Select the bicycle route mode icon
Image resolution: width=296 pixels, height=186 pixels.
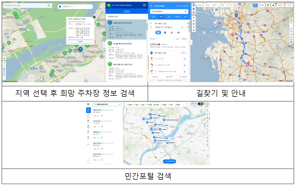(178, 33)
